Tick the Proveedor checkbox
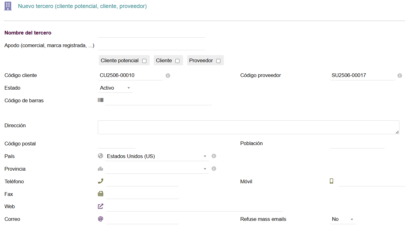The height and width of the screenshot is (227, 405). pyautogui.click(x=218, y=61)
